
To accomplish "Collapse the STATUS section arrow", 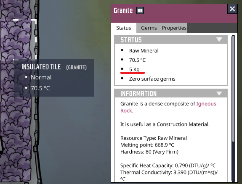I will [x=219, y=39].
